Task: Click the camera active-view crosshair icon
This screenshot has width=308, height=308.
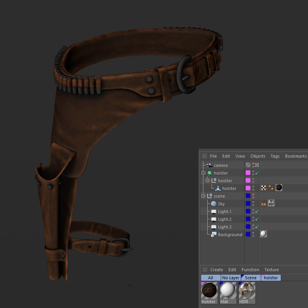Action: tap(257, 165)
